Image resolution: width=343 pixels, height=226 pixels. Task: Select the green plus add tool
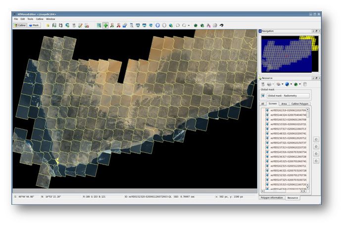pyautogui.click(x=105, y=25)
